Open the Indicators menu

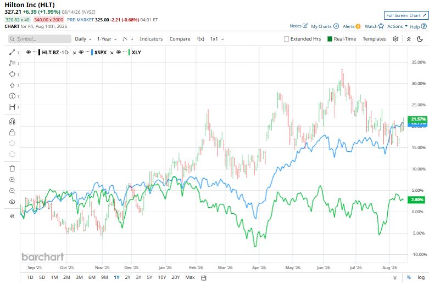[x=151, y=39]
